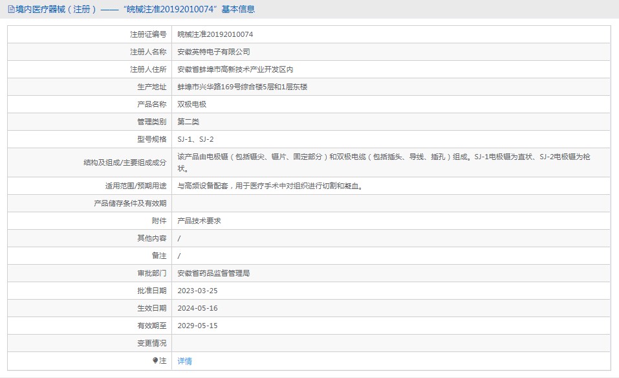Click the 适用范围/预期用途 label

[136, 186]
